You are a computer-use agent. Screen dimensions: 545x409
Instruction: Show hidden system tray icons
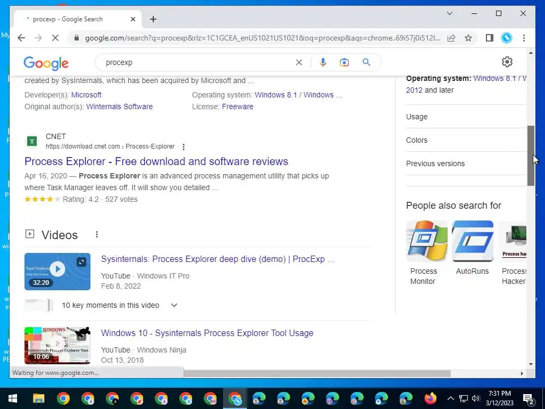(450, 398)
